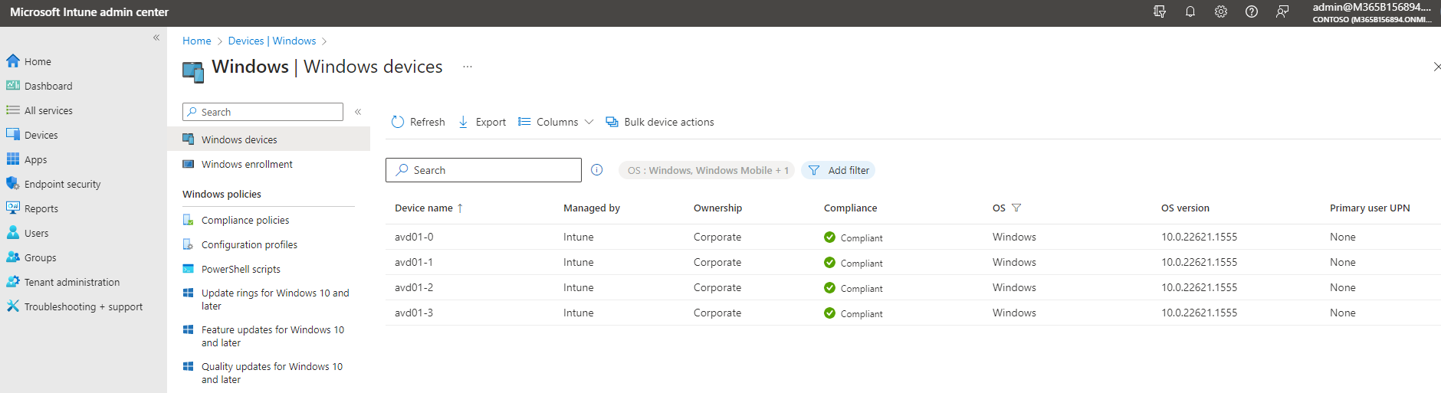
Task: Open Feature updates for Windows 10 and later
Action: 272,336
